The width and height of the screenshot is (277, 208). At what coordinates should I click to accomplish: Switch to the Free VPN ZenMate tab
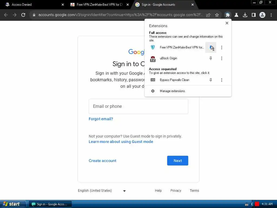[x=100, y=5]
